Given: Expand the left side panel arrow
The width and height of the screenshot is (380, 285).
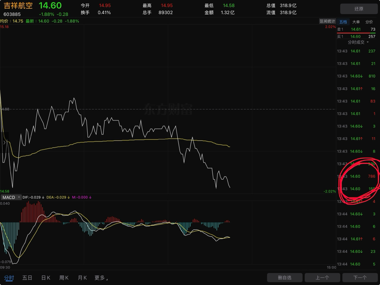Looking at the screenshot, I should coord(4,143).
